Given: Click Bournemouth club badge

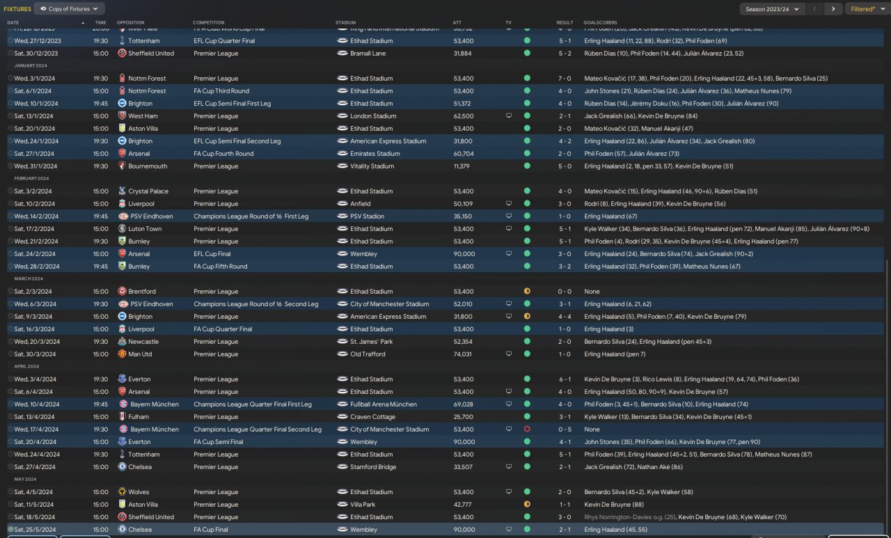Looking at the screenshot, I should [x=123, y=166].
